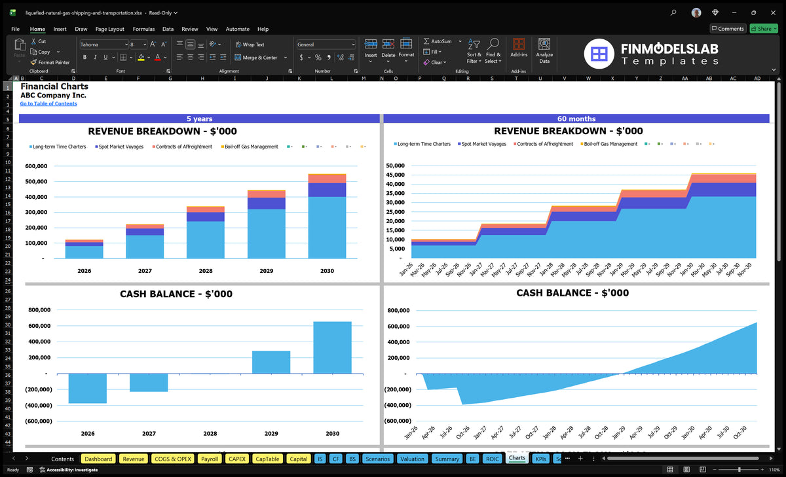The height and width of the screenshot is (477, 786).
Task: Switch to the Insert ribbon tab
Action: coord(60,29)
